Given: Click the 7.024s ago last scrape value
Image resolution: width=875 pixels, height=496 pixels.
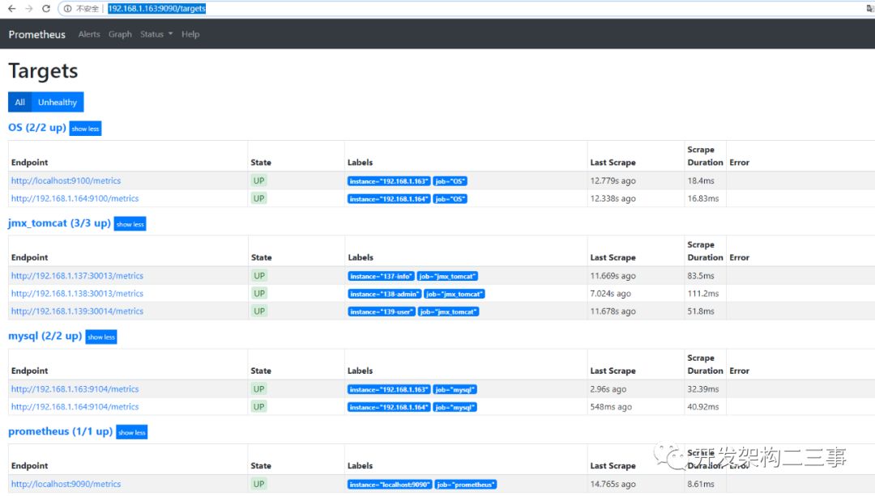Looking at the screenshot, I should point(611,294).
